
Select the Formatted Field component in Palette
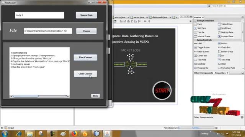[226, 68]
